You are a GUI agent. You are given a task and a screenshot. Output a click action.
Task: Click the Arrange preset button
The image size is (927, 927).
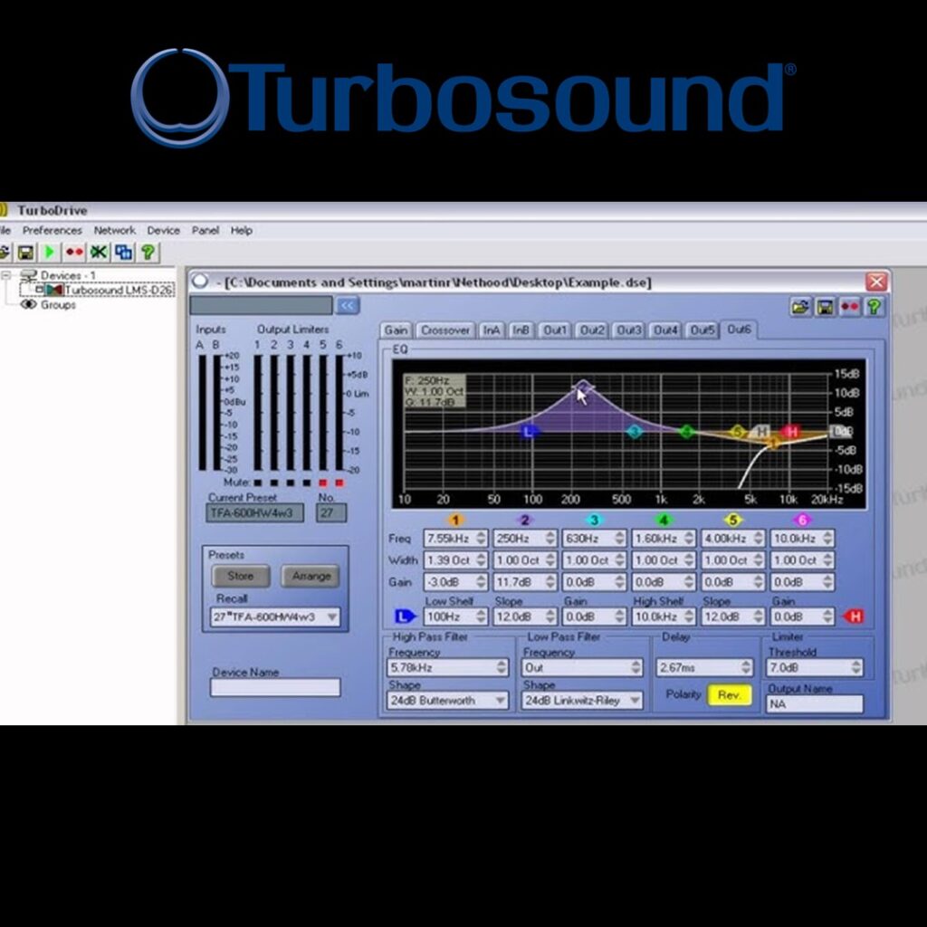point(311,576)
